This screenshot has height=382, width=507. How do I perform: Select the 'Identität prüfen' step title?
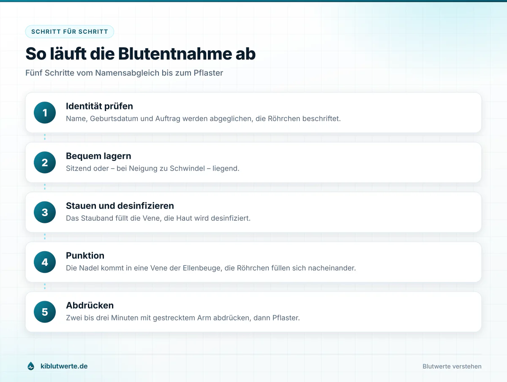pos(99,106)
